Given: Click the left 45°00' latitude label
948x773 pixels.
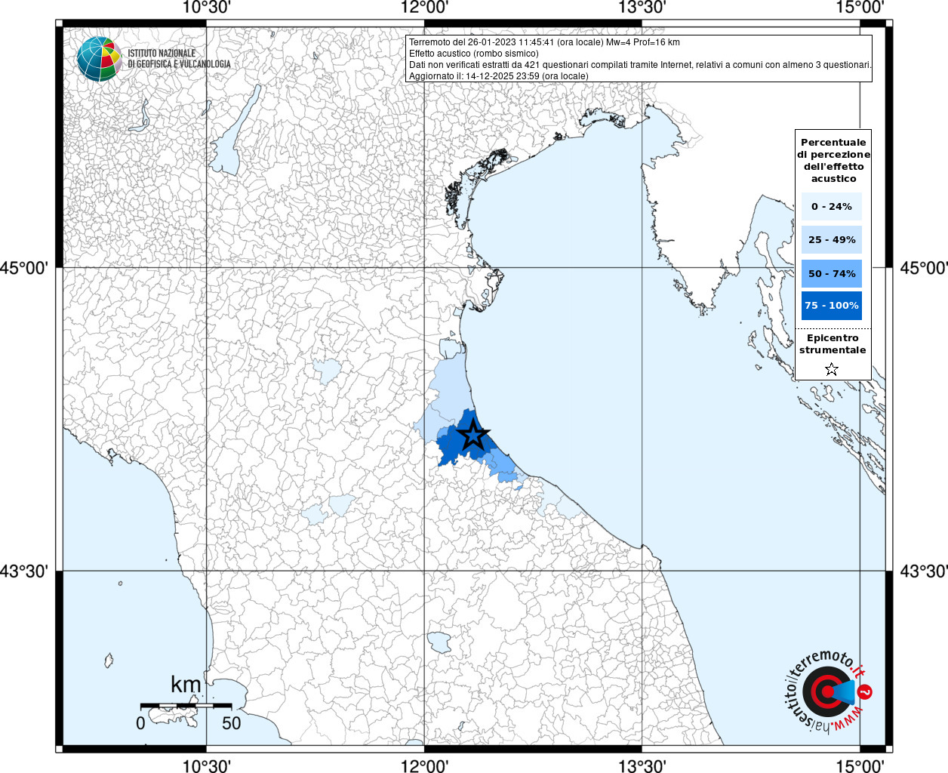Looking at the screenshot, I should 24,268.
